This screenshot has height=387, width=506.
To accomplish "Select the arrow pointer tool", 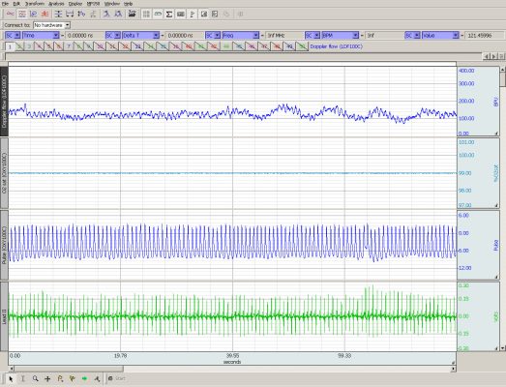I will 11,379.
